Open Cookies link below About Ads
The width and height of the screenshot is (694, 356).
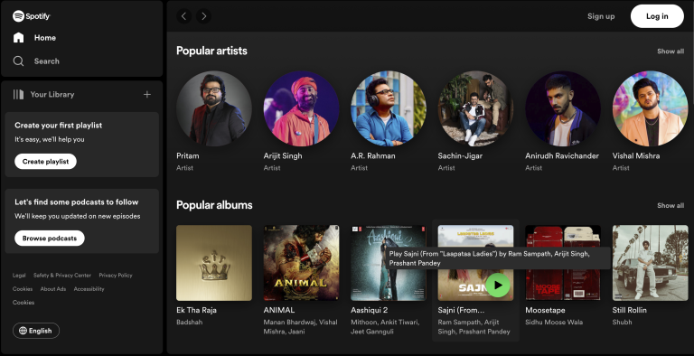(x=23, y=303)
